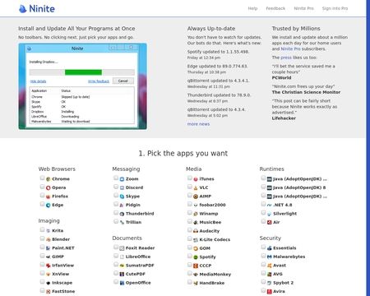The width and height of the screenshot is (370, 296).
Task: Tick the Discord checkbox
Action: coord(116,187)
